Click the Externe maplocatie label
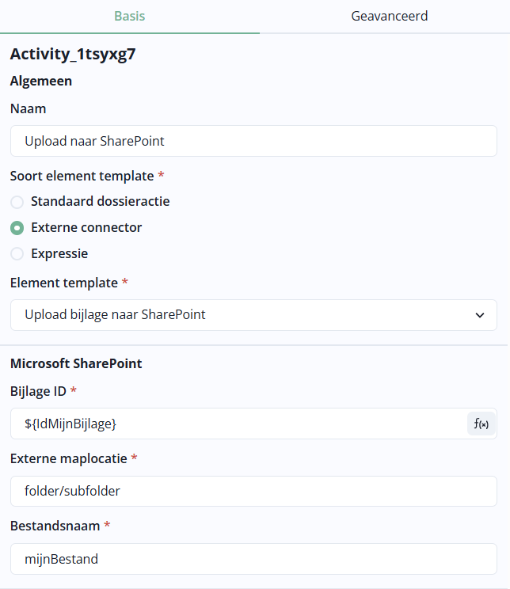 [69, 458]
